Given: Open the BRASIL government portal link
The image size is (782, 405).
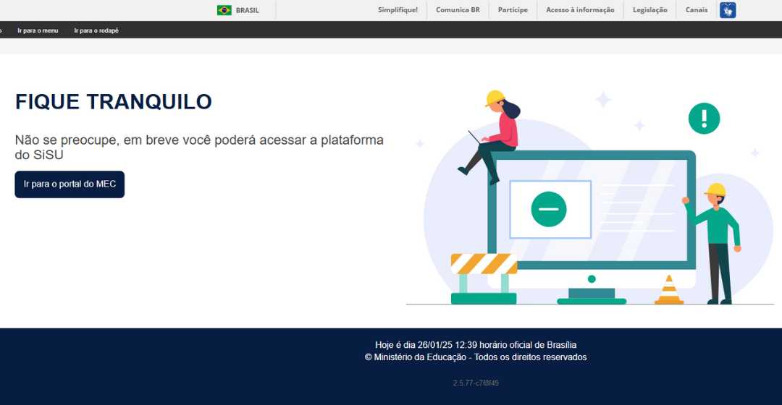Looking at the screenshot, I should [248, 10].
